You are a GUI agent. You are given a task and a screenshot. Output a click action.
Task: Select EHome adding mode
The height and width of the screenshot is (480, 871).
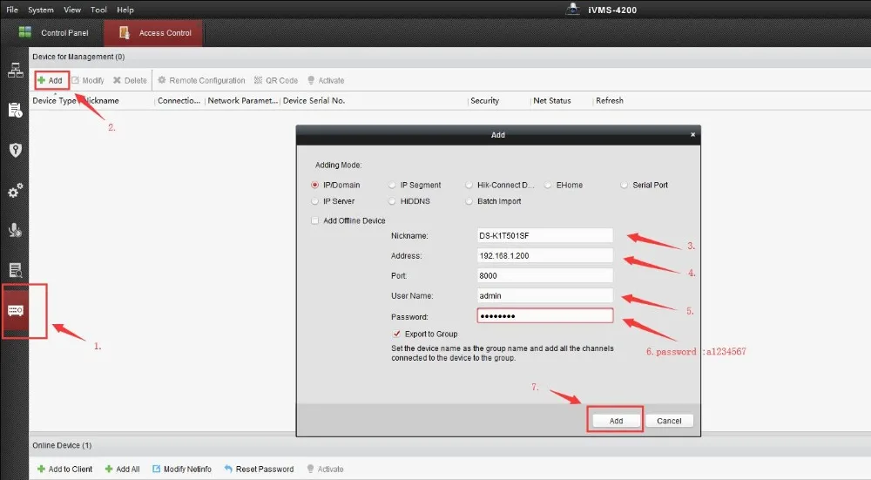tap(548, 185)
